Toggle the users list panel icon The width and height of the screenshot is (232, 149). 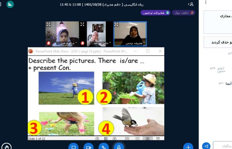[191, 4]
